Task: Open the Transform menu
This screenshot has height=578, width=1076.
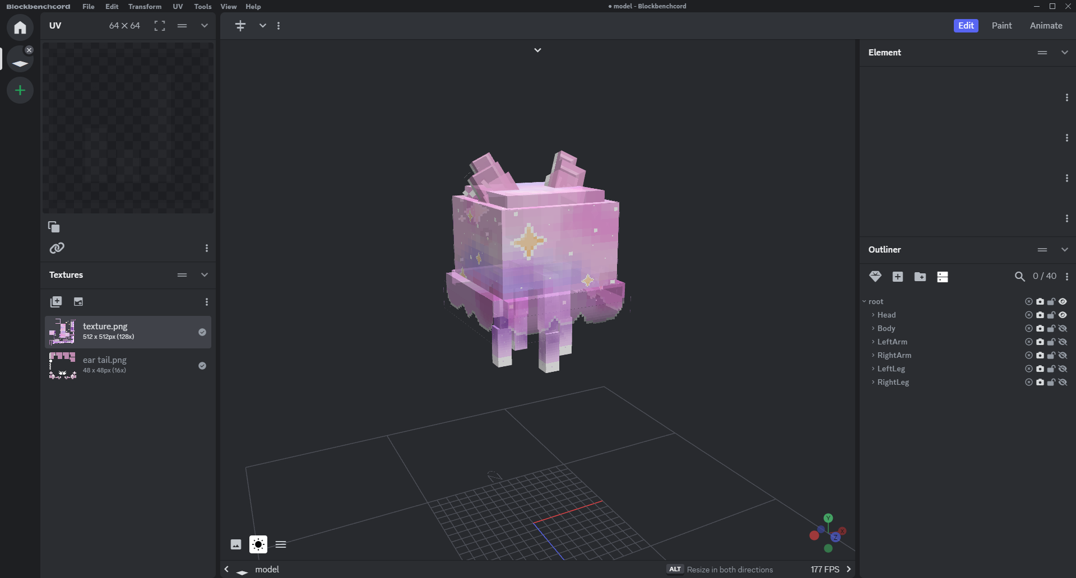Action: [145, 7]
